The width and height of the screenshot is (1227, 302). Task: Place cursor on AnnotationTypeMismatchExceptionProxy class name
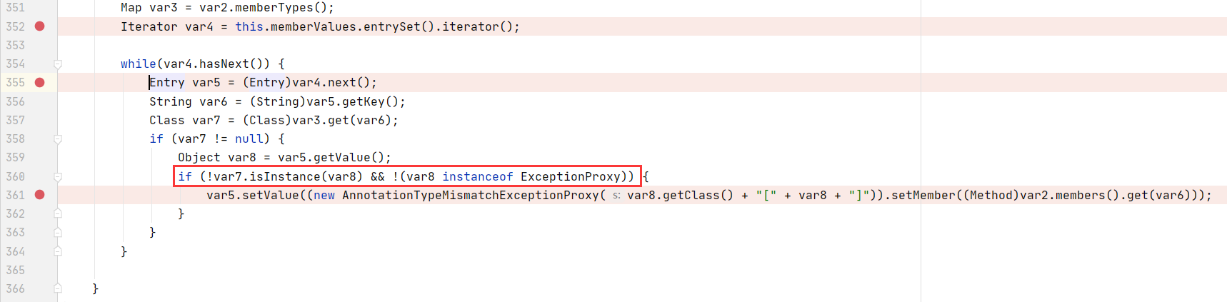[470, 195]
